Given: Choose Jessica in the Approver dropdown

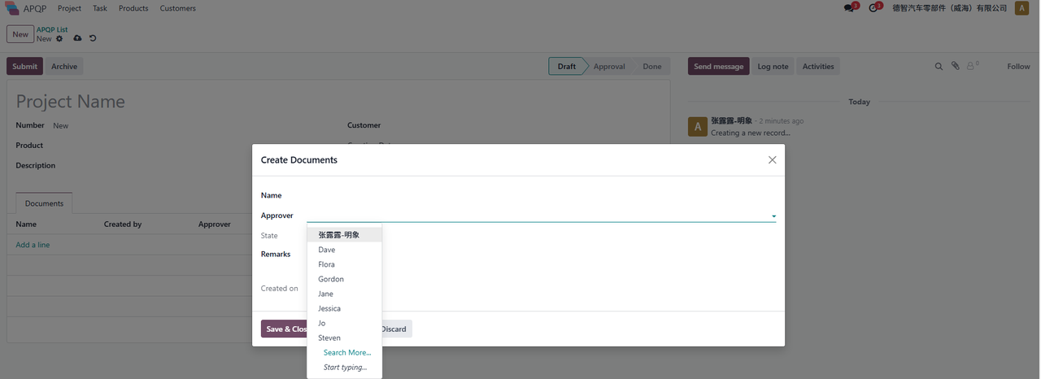Looking at the screenshot, I should click(329, 308).
